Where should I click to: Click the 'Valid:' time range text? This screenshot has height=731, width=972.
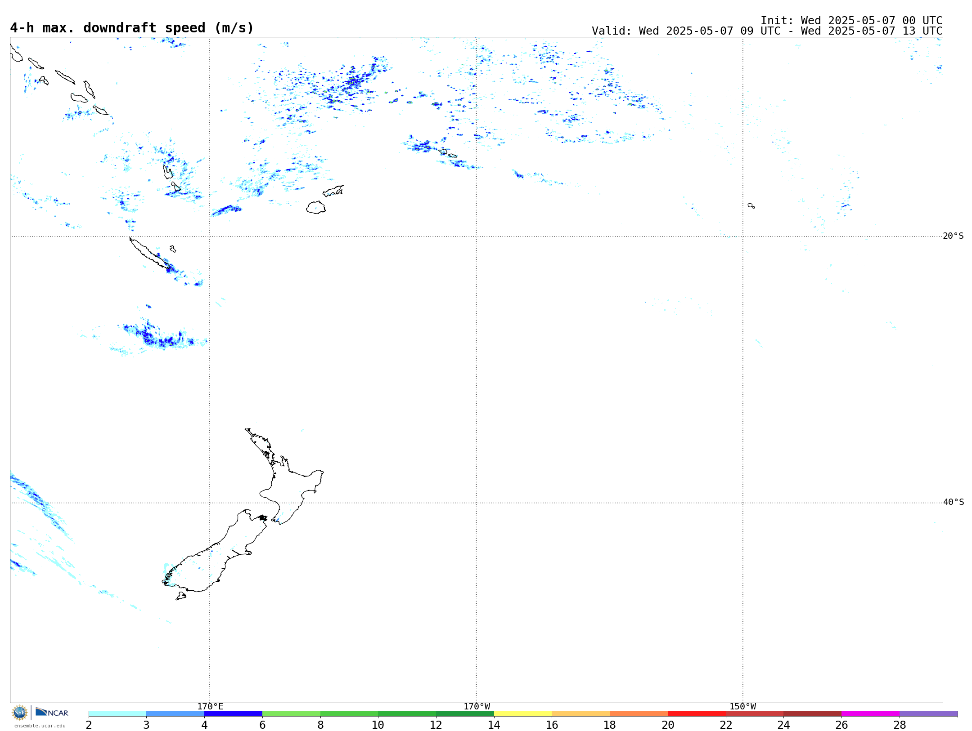click(767, 31)
